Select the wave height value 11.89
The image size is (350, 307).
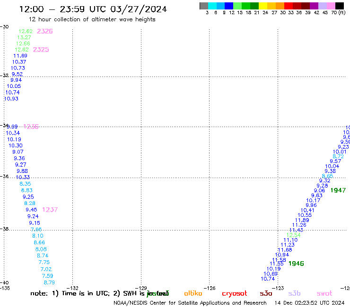(302, 220)
